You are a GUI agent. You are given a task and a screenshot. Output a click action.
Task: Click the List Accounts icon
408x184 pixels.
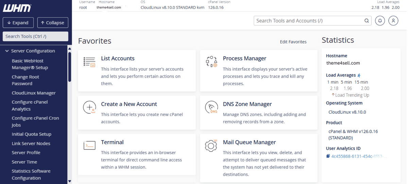coord(89,62)
